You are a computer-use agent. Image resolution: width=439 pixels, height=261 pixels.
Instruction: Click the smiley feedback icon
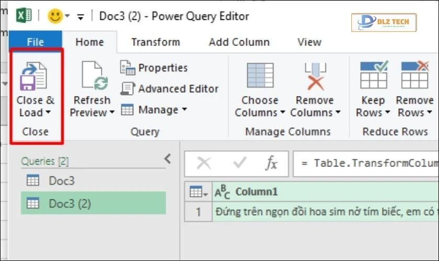[x=55, y=16]
